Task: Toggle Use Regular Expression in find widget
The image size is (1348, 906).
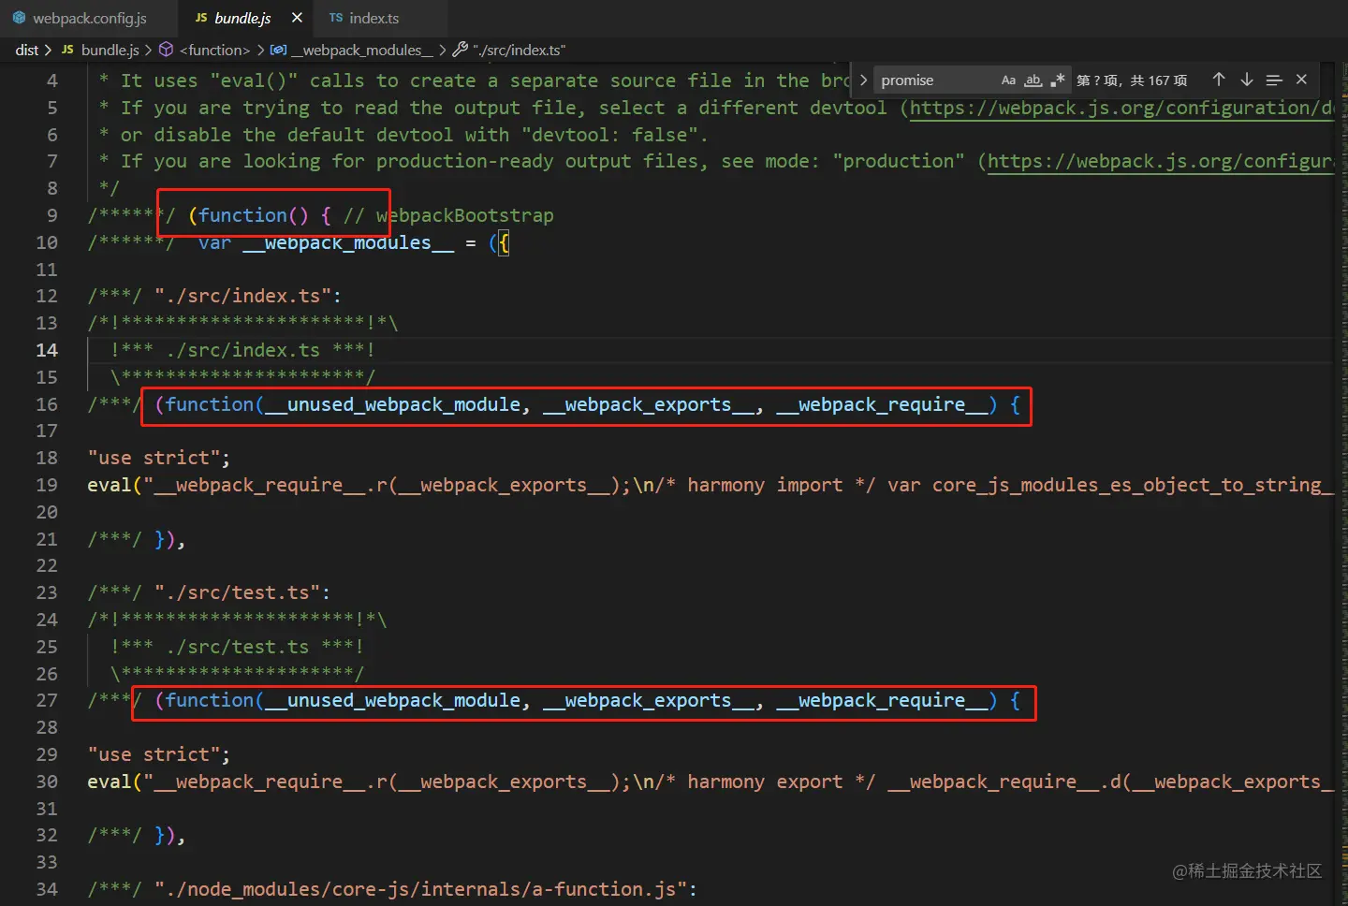Action: tap(1058, 80)
